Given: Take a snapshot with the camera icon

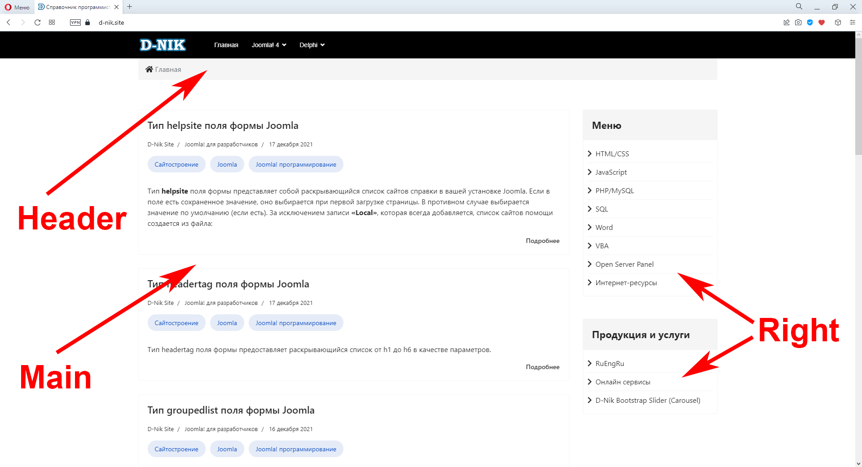Looking at the screenshot, I should [x=798, y=22].
